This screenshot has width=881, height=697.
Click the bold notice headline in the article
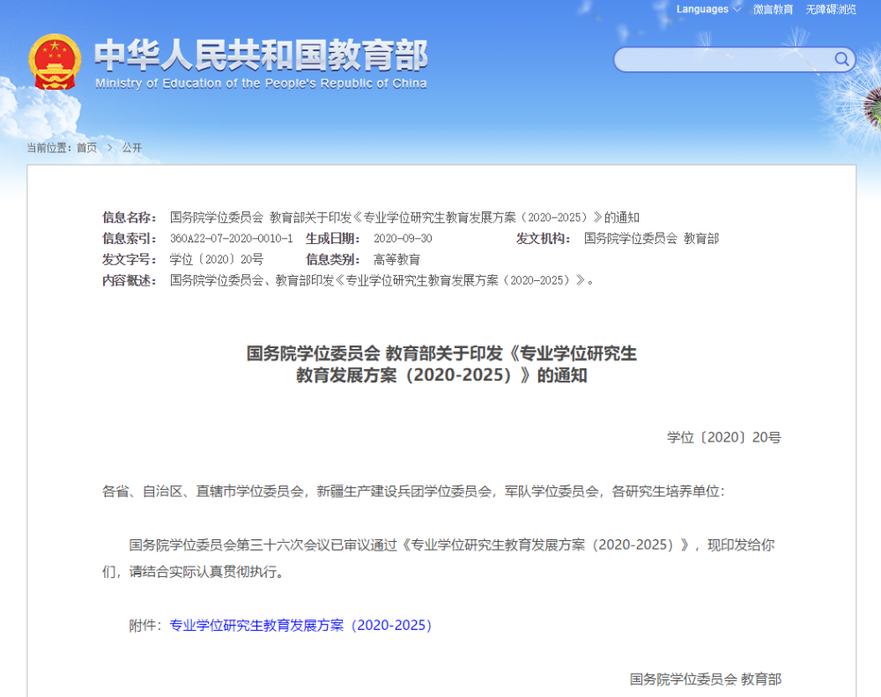click(x=441, y=364)
